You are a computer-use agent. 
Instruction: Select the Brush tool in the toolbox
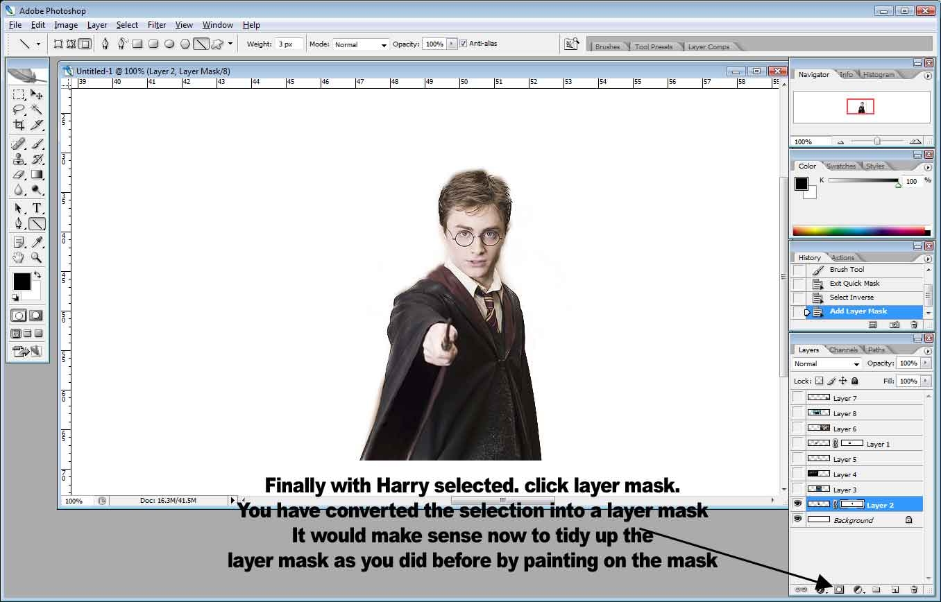tap(37, 144)
